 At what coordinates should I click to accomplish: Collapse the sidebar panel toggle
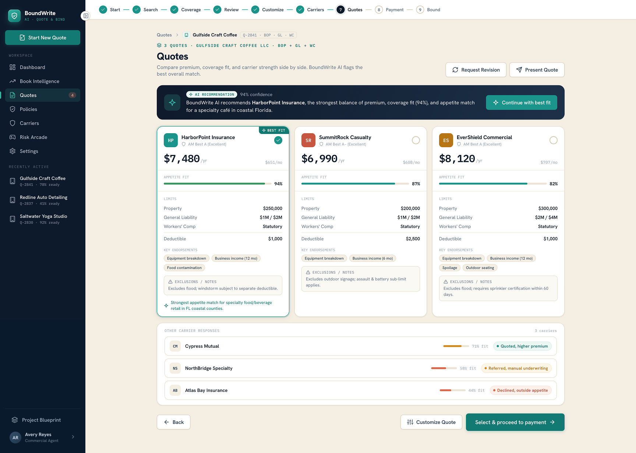click(86, 16)
